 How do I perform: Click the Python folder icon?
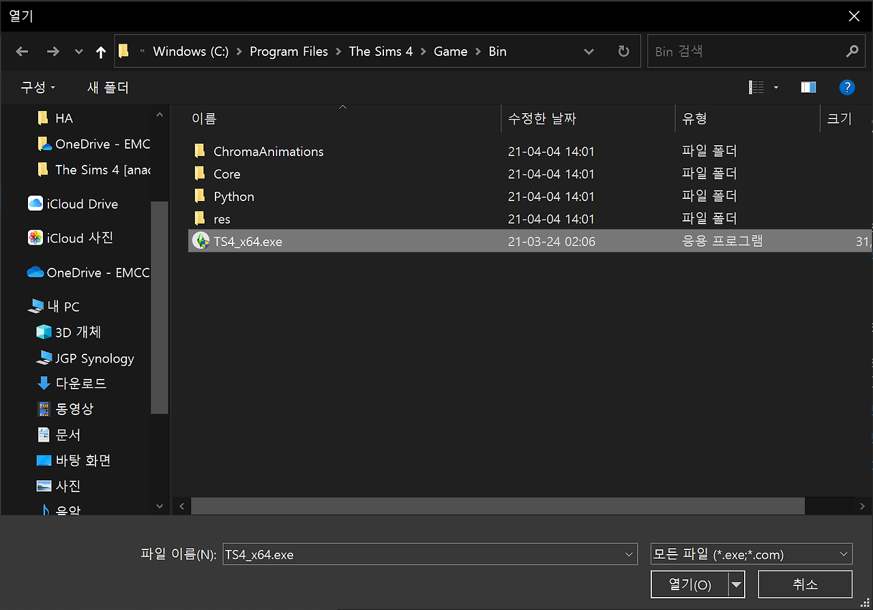click(200, 196)
